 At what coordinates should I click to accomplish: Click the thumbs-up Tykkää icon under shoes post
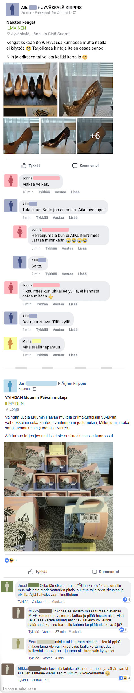tap(24, 165)
